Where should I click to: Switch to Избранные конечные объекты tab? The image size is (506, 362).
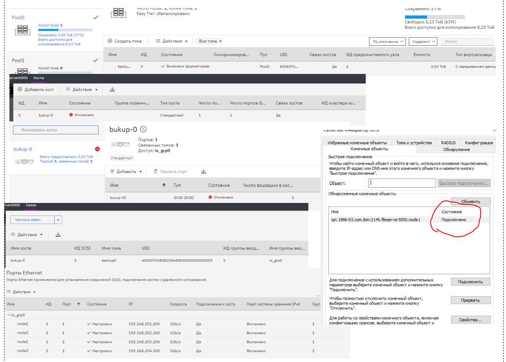[x=357, y=142]
